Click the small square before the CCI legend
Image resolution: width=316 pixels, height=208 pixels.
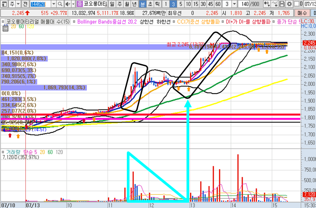(x=174, y=22)
